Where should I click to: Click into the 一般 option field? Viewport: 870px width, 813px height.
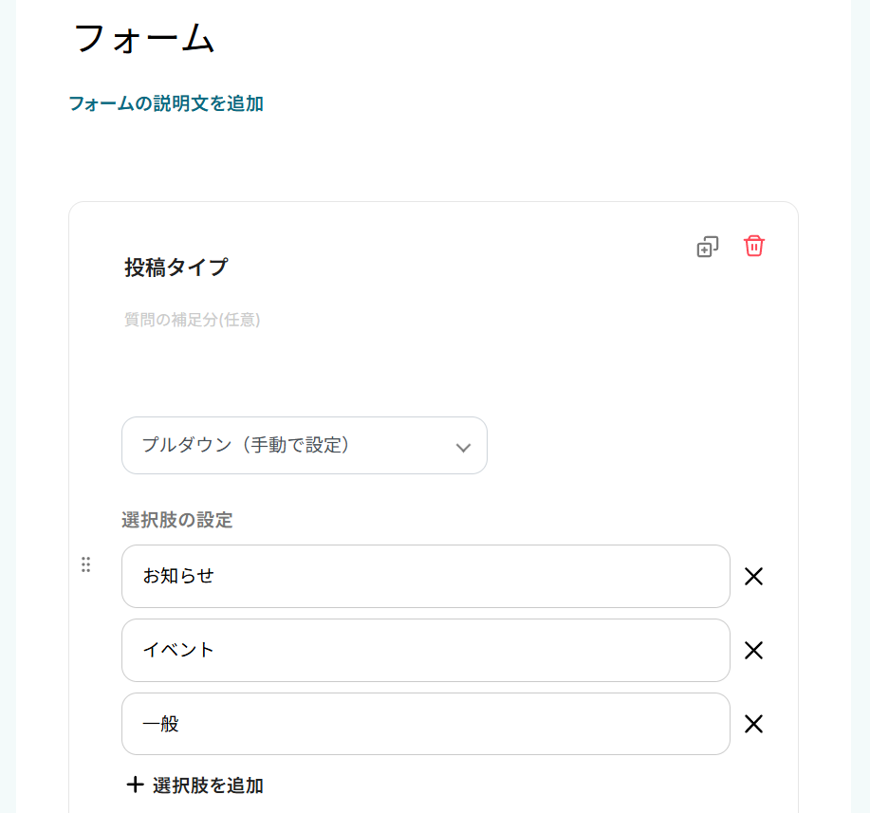(x=425, y=724)
